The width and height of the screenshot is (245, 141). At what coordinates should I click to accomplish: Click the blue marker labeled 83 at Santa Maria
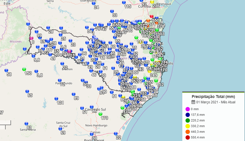point(26,123)
